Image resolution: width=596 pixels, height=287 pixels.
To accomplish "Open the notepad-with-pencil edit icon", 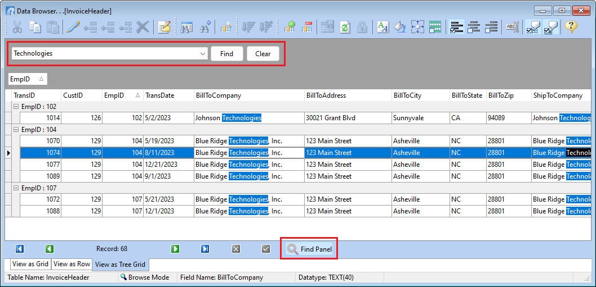I will 164,28.
